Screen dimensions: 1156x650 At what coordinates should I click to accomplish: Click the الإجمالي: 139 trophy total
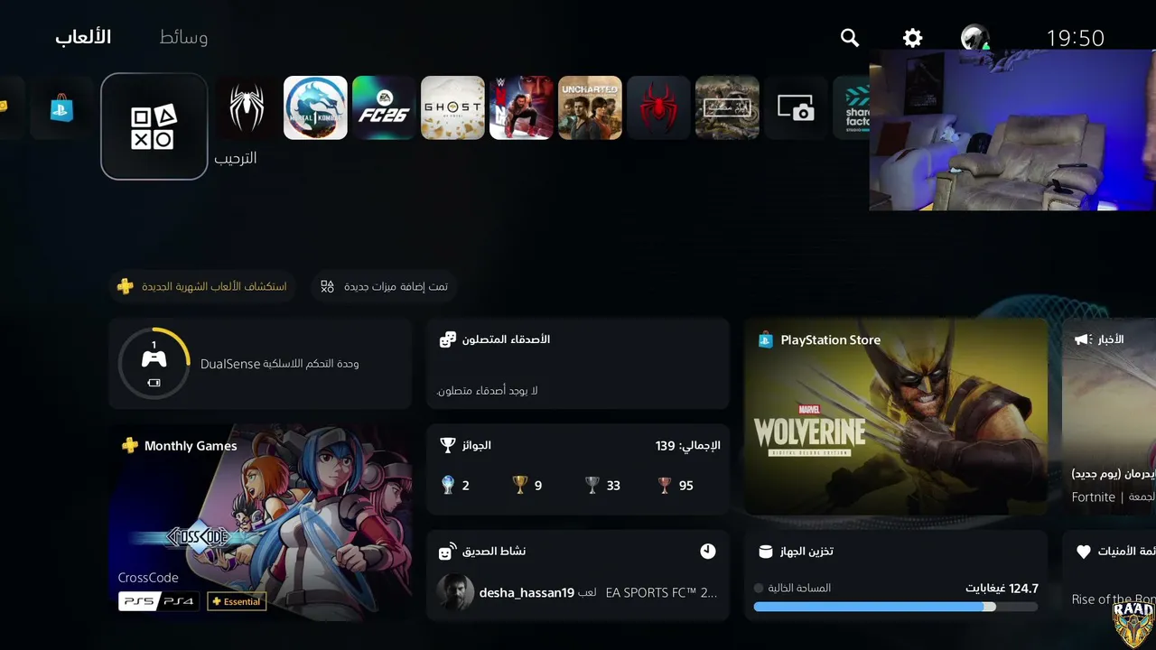click(x=688, y=445)
